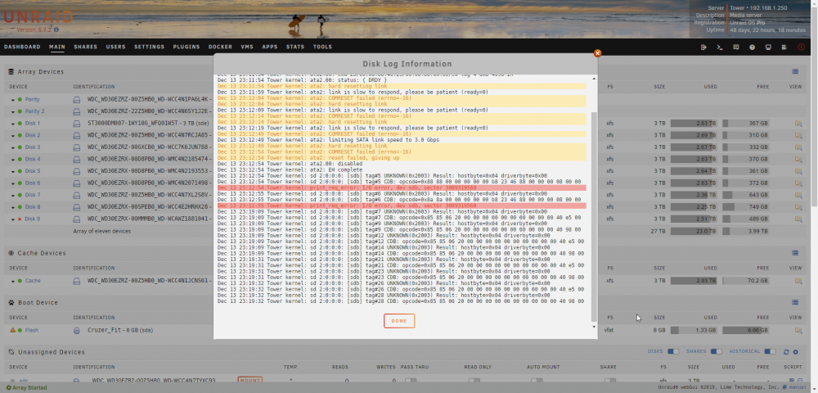Click the Cache disk log icon

[x=77, y=281]
